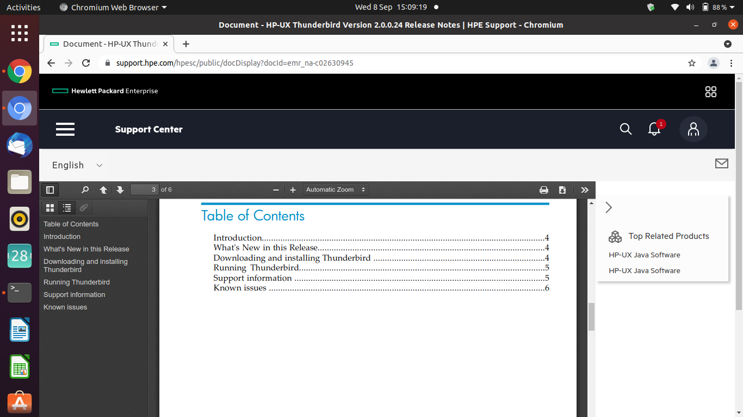Bookmark this page with star icon
743x417 pixels.
pos(692,63)
